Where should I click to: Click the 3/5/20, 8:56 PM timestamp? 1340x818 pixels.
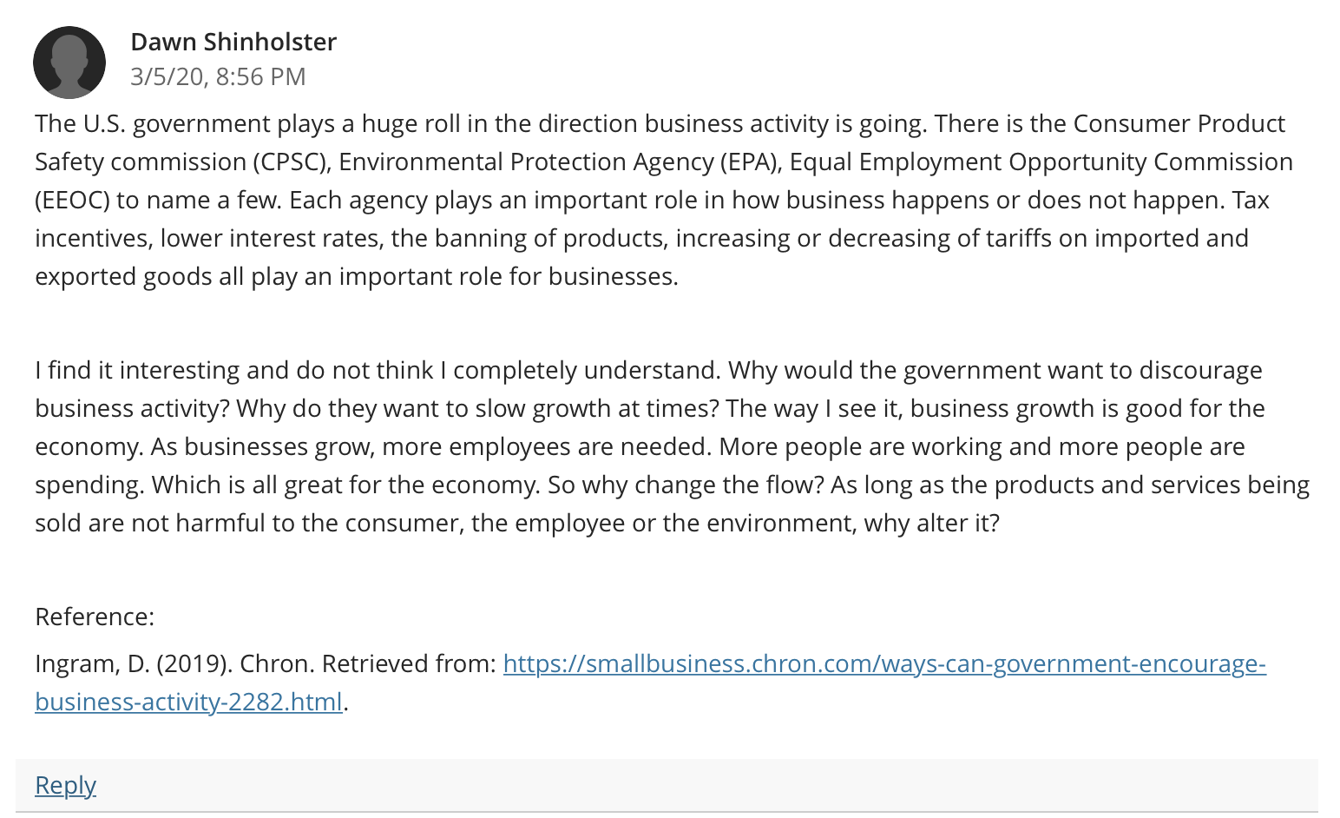pyautogui.click(x=218, y=76)
